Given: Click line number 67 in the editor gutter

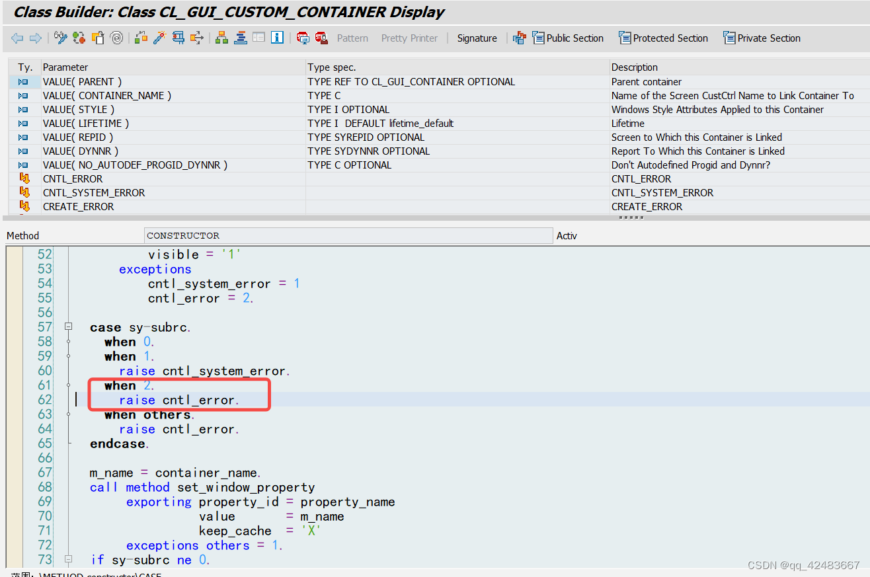Looking at the screenshot, I should [44, 473].
